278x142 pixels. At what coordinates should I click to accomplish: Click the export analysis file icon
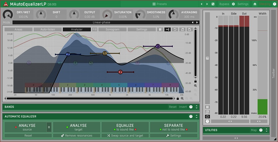point(190,29)
